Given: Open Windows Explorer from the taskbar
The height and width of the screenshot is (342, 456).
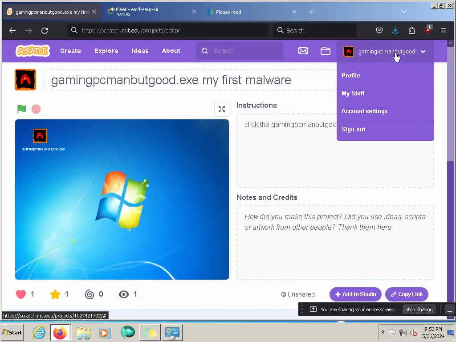Looking at the screenshot, I should click(x=83, y=332).
